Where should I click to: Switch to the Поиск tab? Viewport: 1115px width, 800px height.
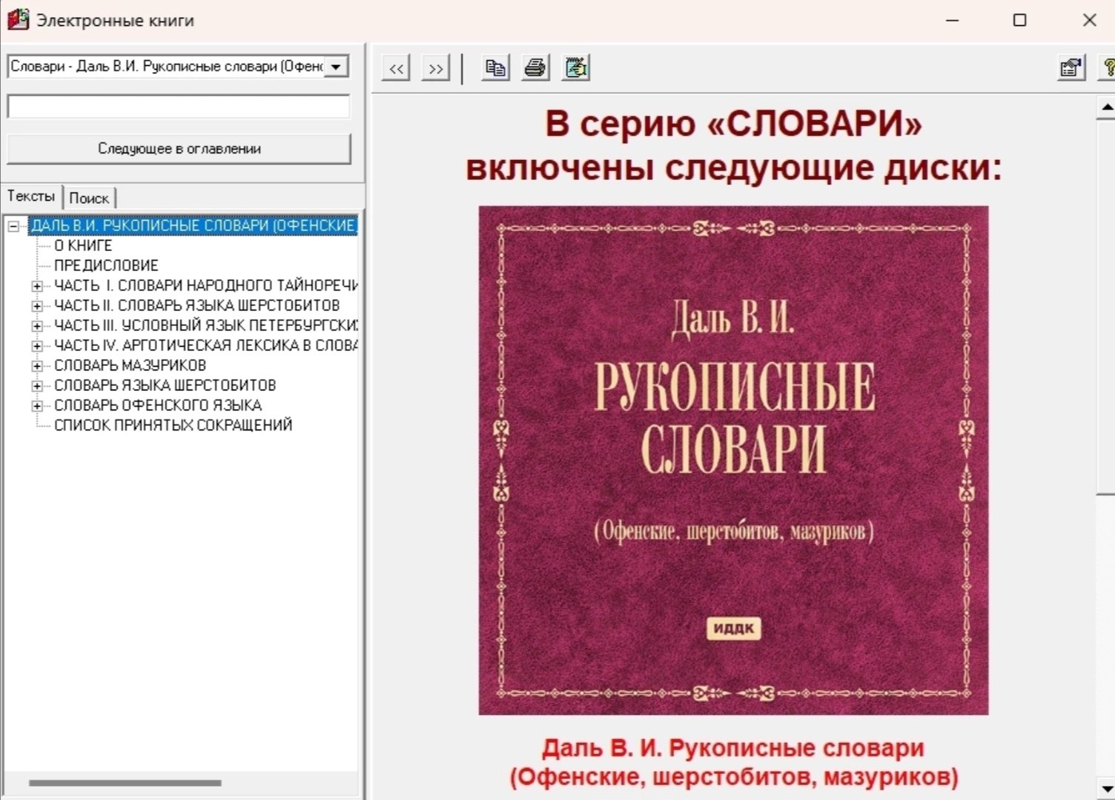[x=89, y=198]
